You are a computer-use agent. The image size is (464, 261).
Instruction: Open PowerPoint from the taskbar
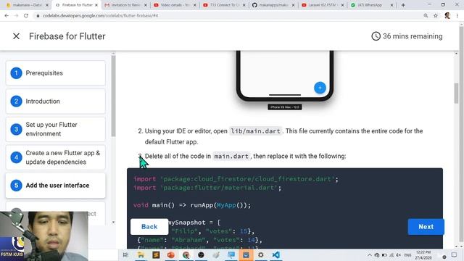[171, 254]
